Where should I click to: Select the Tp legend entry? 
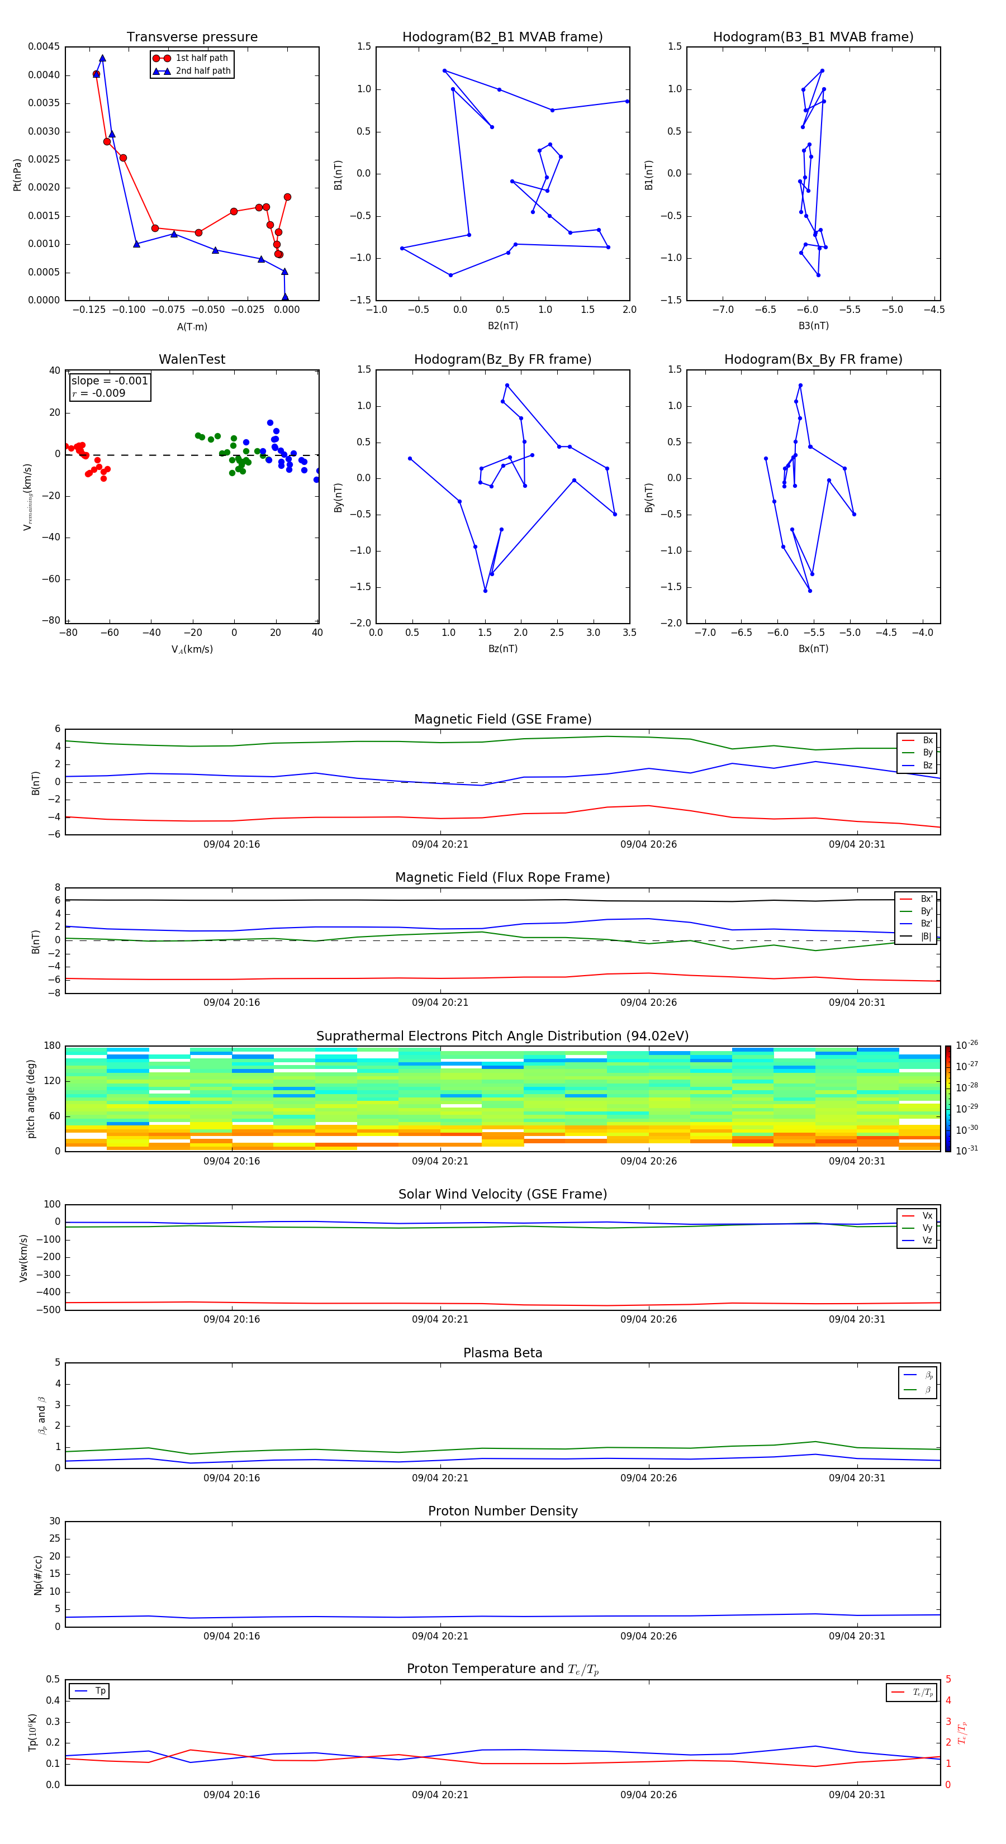89,1691
